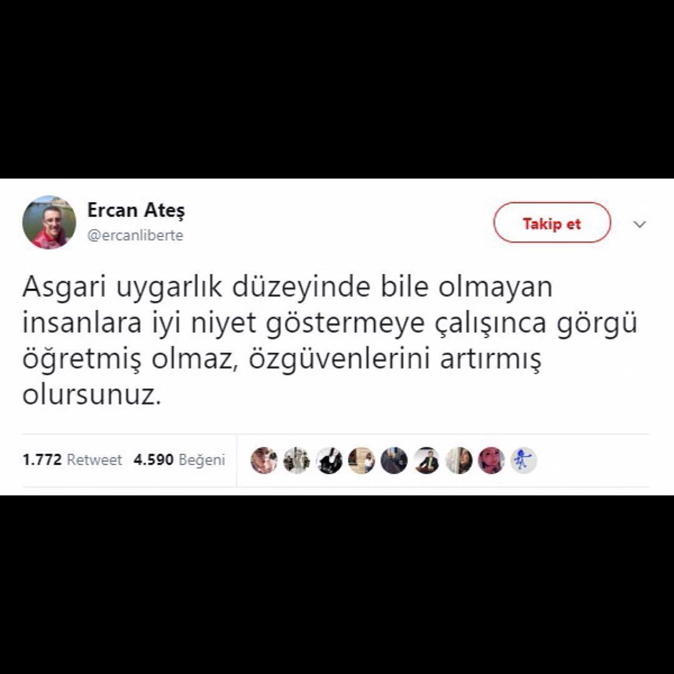The height and width of the screenshot is (674, 674).
Task: Visit the @ercanliberte handle
Action: (135, 235)
